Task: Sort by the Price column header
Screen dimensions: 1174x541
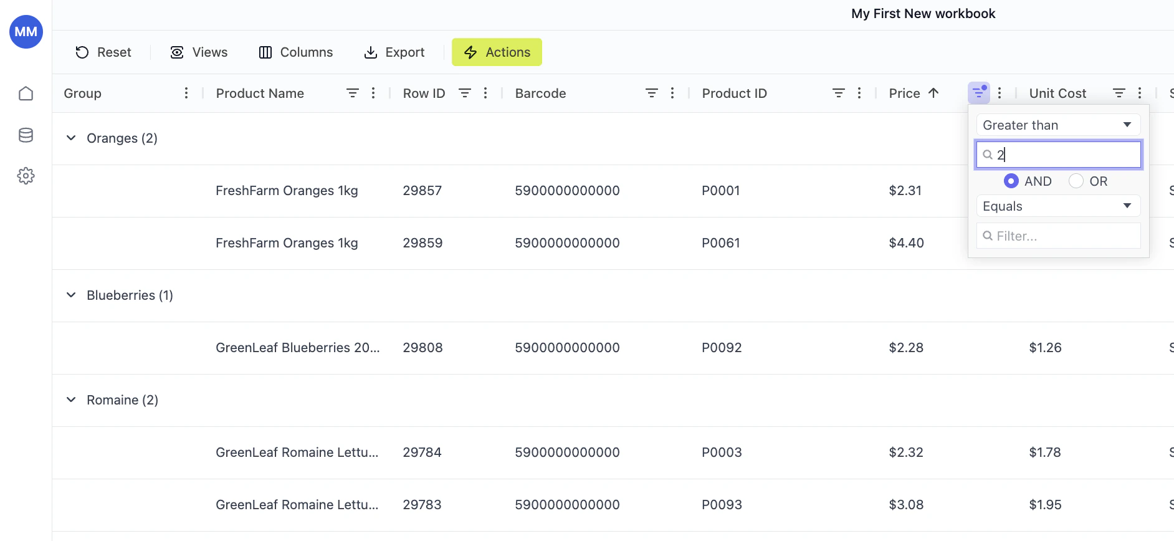Action: pyautogui.click(x=905, y=93)
